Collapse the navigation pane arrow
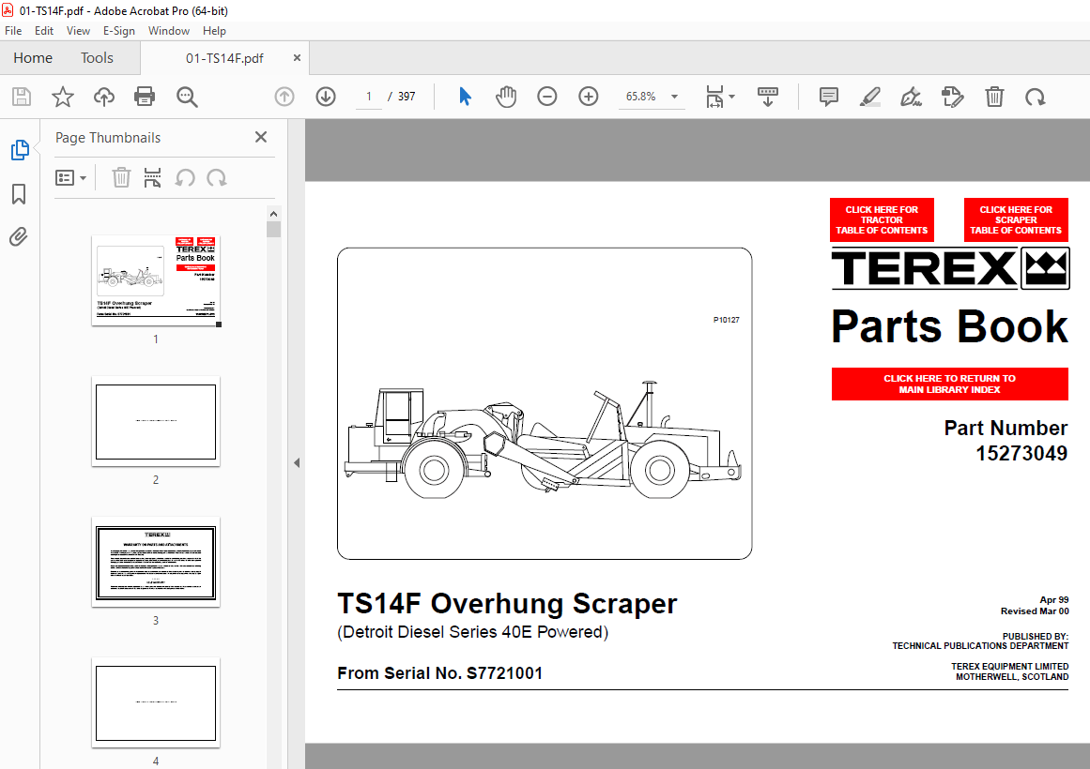This screenshot has height=769, width=1090. tap(297, 462)
